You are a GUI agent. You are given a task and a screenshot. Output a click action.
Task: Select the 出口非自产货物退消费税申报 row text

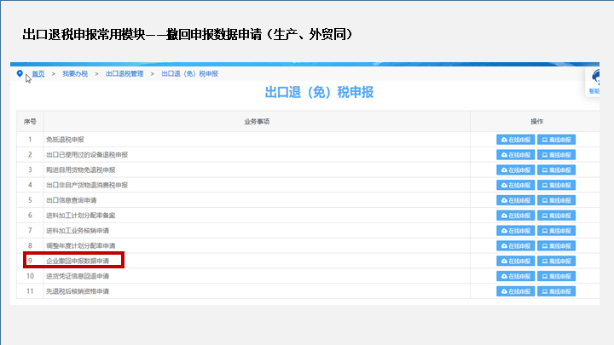click(x=87, y=185)
